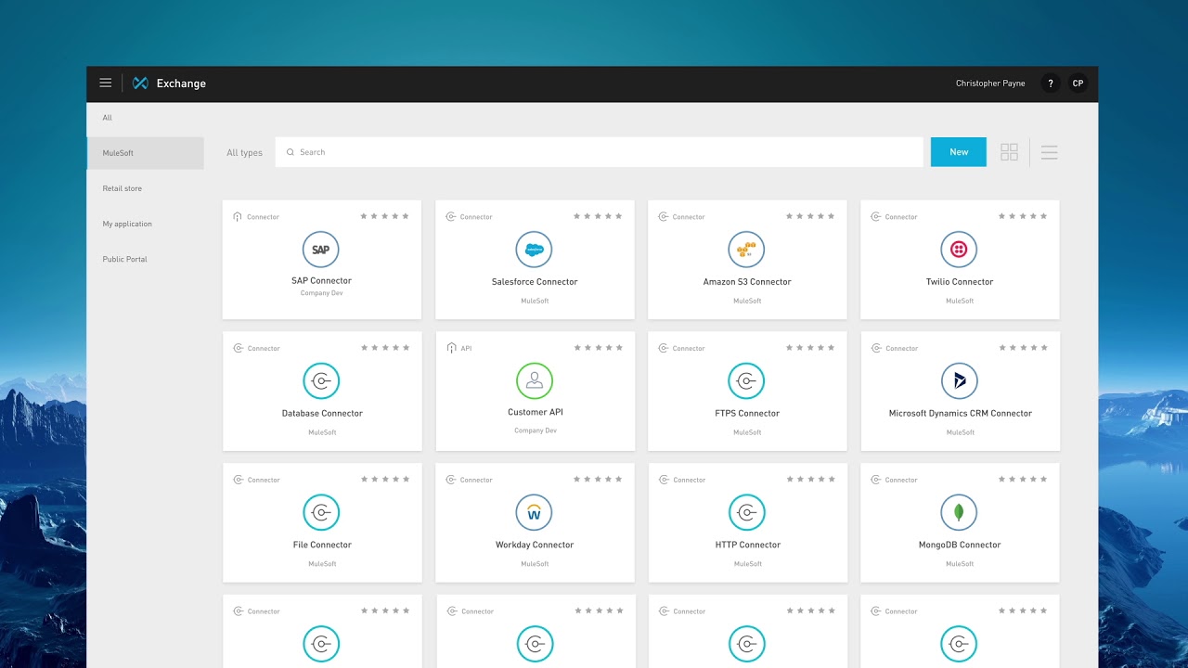Click the SAP Connector title text
This screenshot has height=668, width=1188.
(321, 281)
